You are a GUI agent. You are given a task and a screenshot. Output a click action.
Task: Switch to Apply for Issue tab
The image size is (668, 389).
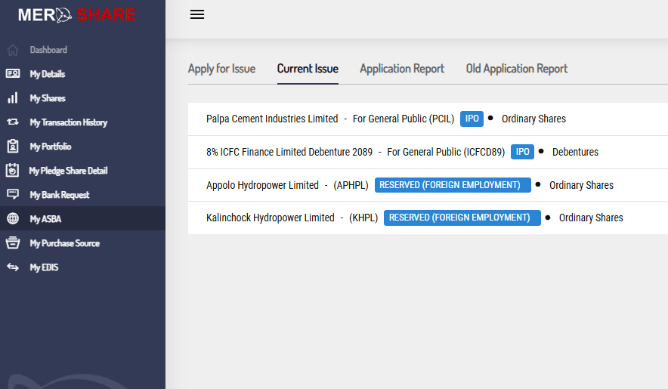[x=221, y=69]
